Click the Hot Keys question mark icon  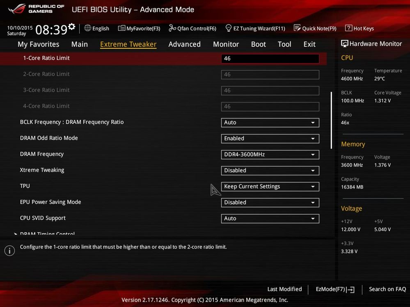coord(348,28)
